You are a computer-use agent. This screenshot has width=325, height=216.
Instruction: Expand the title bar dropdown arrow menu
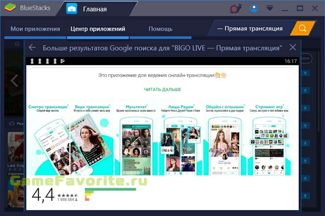tap(269, 8)
